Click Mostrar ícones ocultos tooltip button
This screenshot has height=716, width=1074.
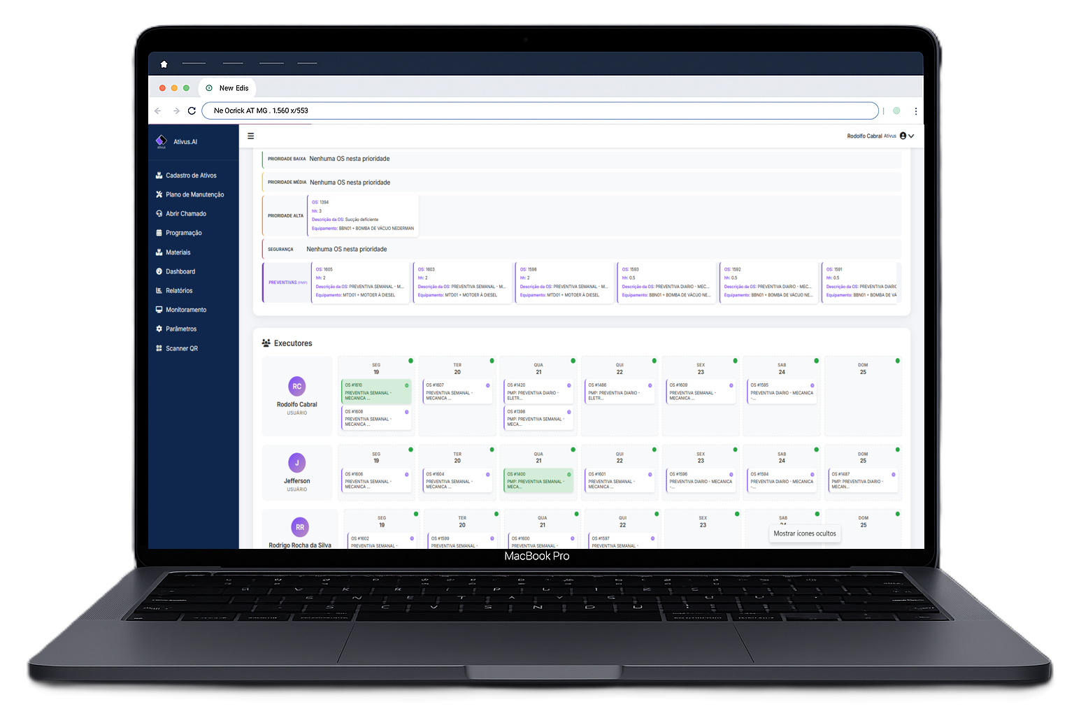pyautogui.click(x=804, y=534)
